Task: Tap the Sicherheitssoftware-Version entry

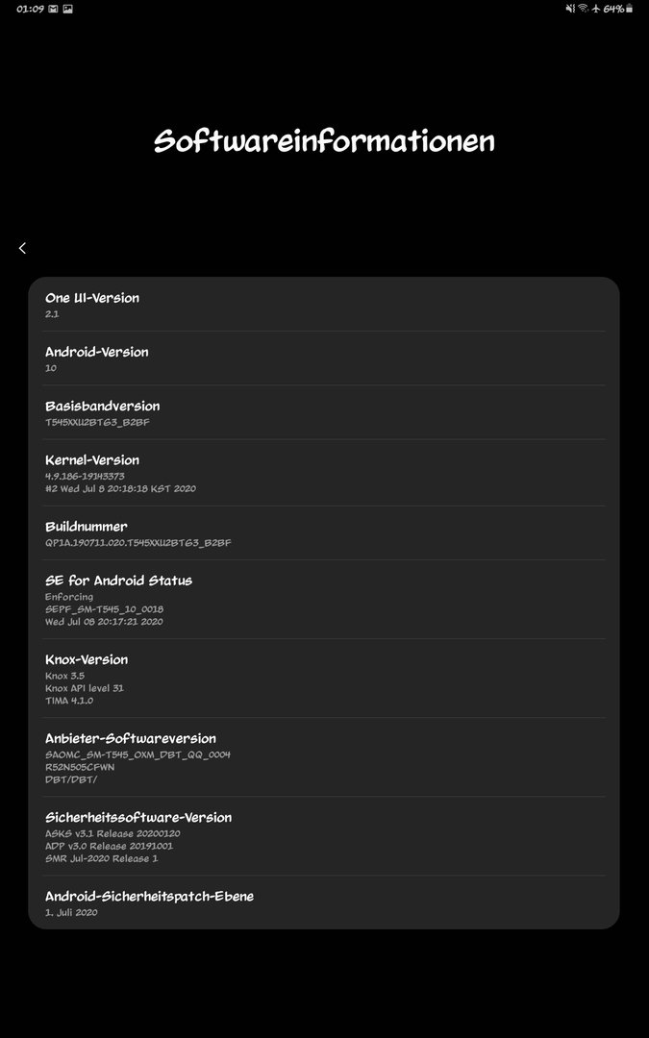Action: [324, 835]
